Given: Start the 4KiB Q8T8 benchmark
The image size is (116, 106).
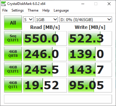Looking at the screenshot, I should [x=13, y=54].
